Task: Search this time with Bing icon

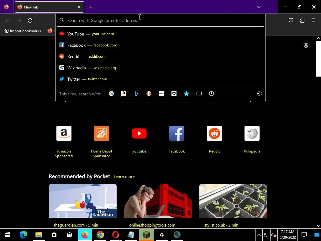Action: [x=136, y=94]
